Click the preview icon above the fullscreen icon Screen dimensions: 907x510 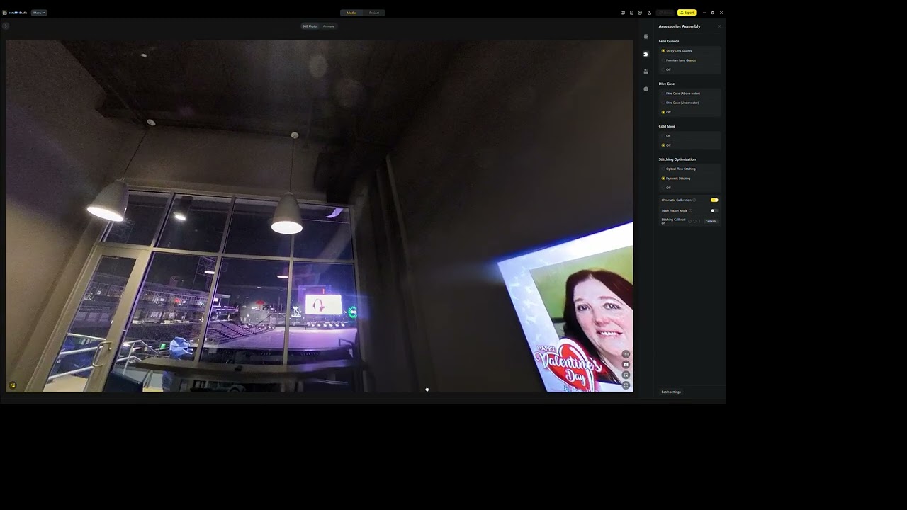click(626, 375)
